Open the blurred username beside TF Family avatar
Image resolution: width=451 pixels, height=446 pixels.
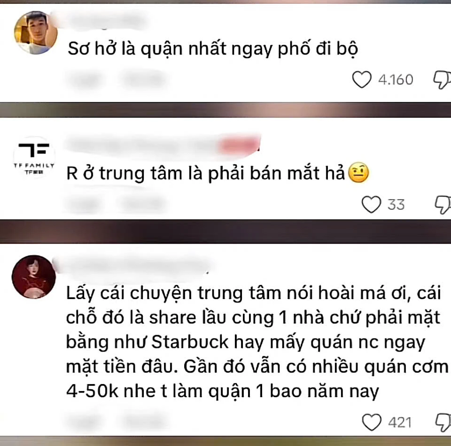click(x=163, y=145)
